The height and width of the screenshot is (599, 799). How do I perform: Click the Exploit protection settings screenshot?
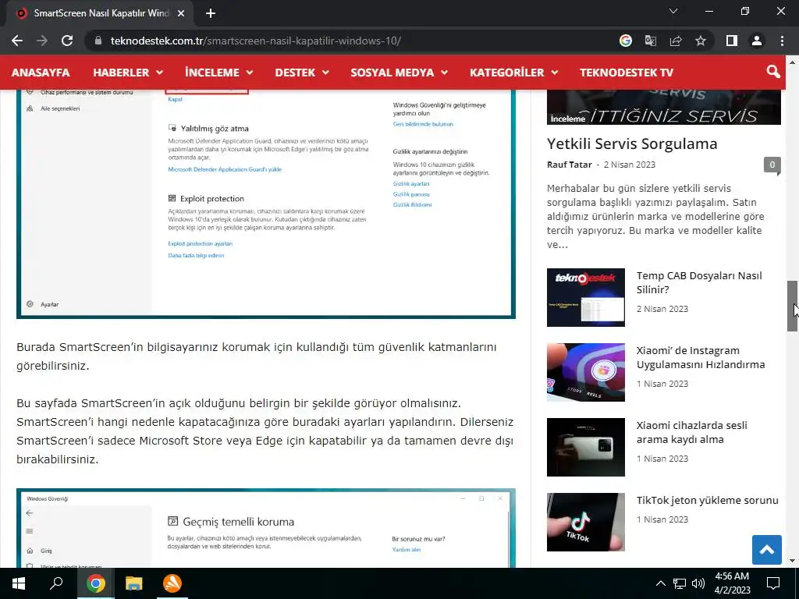266,204
